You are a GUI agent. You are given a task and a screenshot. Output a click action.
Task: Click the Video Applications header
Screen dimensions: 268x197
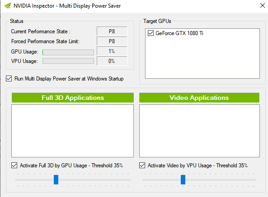pos(199,98)
